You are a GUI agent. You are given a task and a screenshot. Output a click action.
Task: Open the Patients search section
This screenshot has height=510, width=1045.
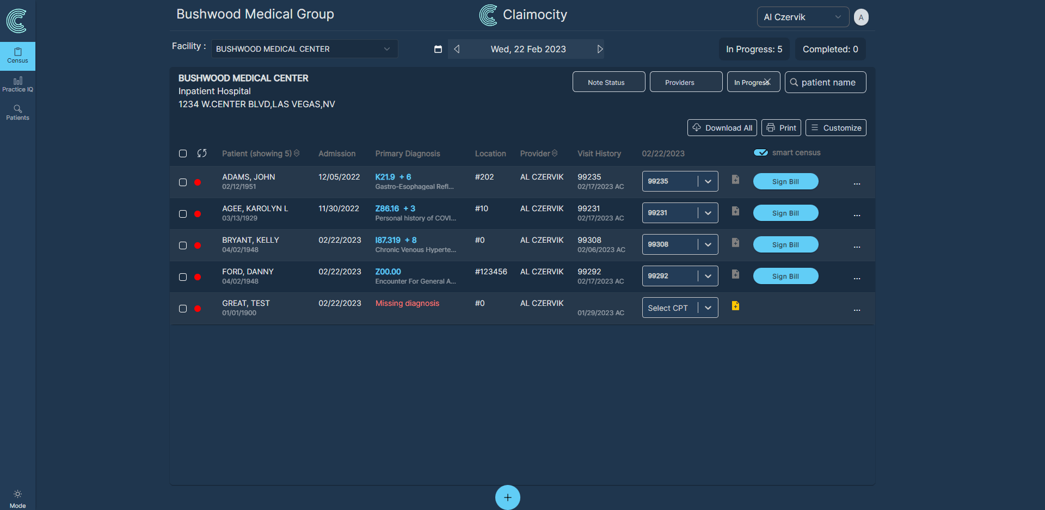tap(17, 113)
